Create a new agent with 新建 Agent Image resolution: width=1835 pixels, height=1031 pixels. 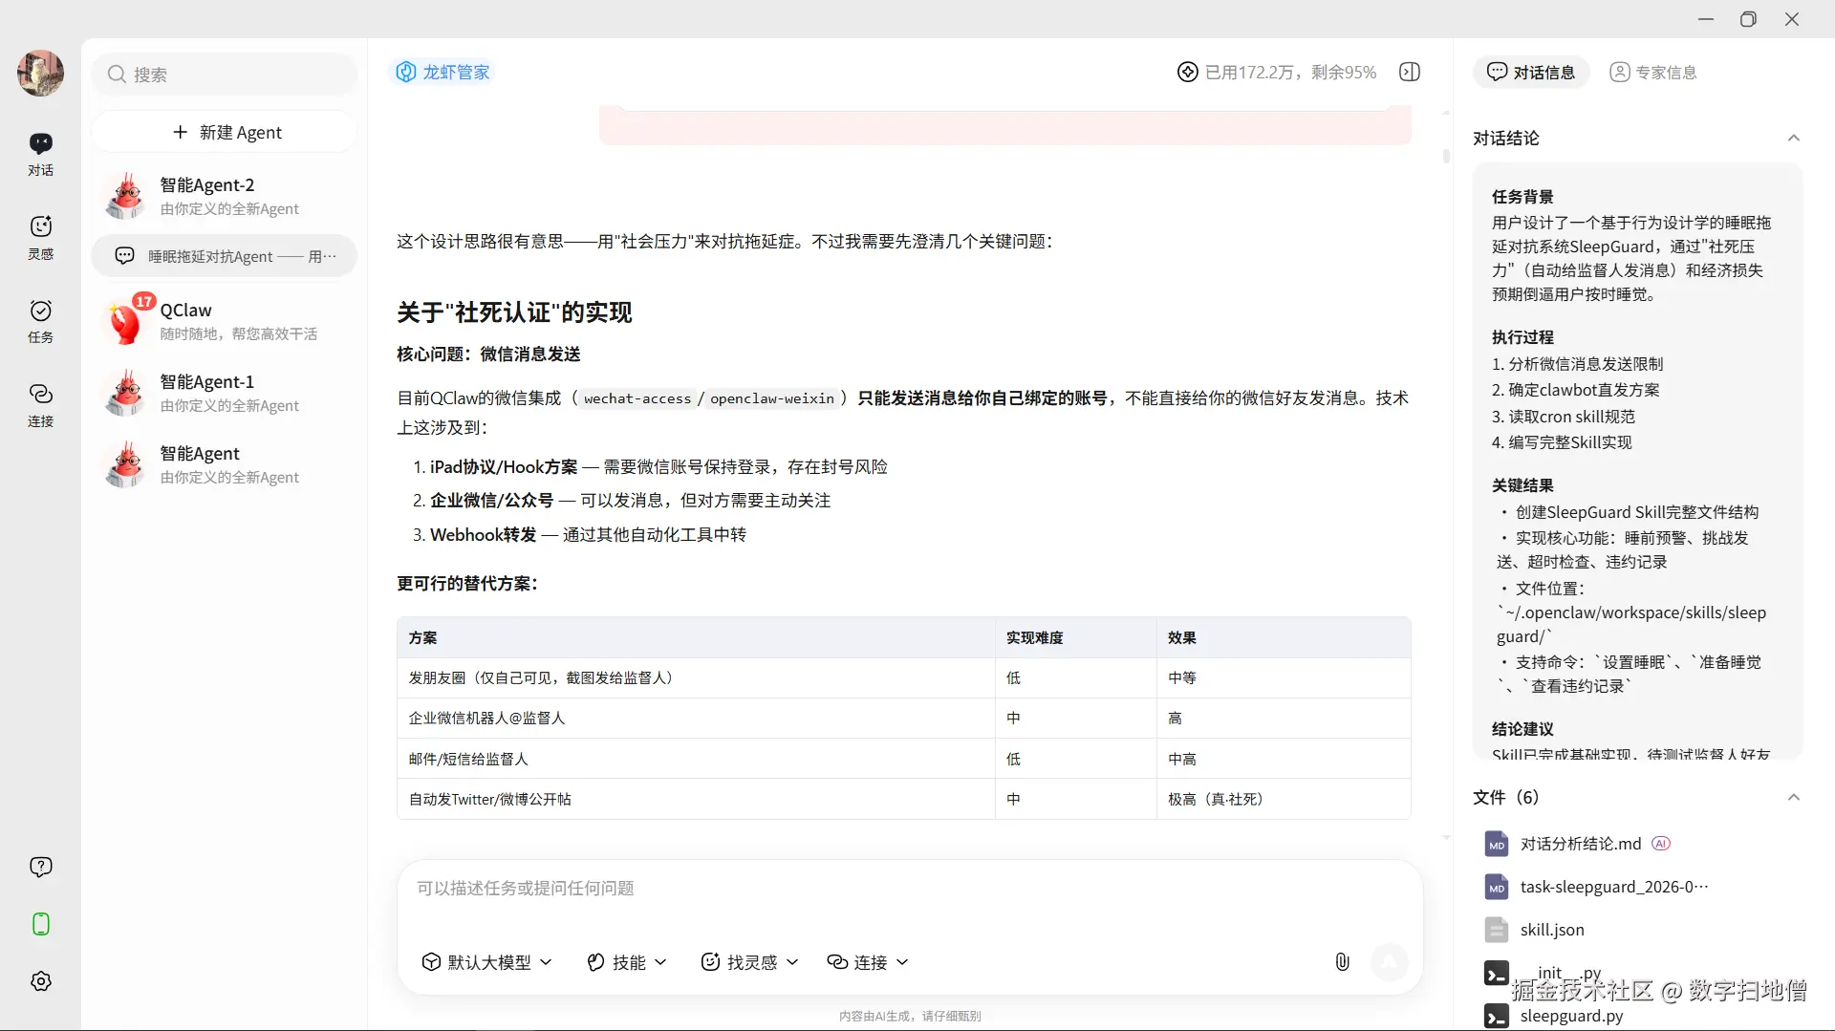(225, 132)
